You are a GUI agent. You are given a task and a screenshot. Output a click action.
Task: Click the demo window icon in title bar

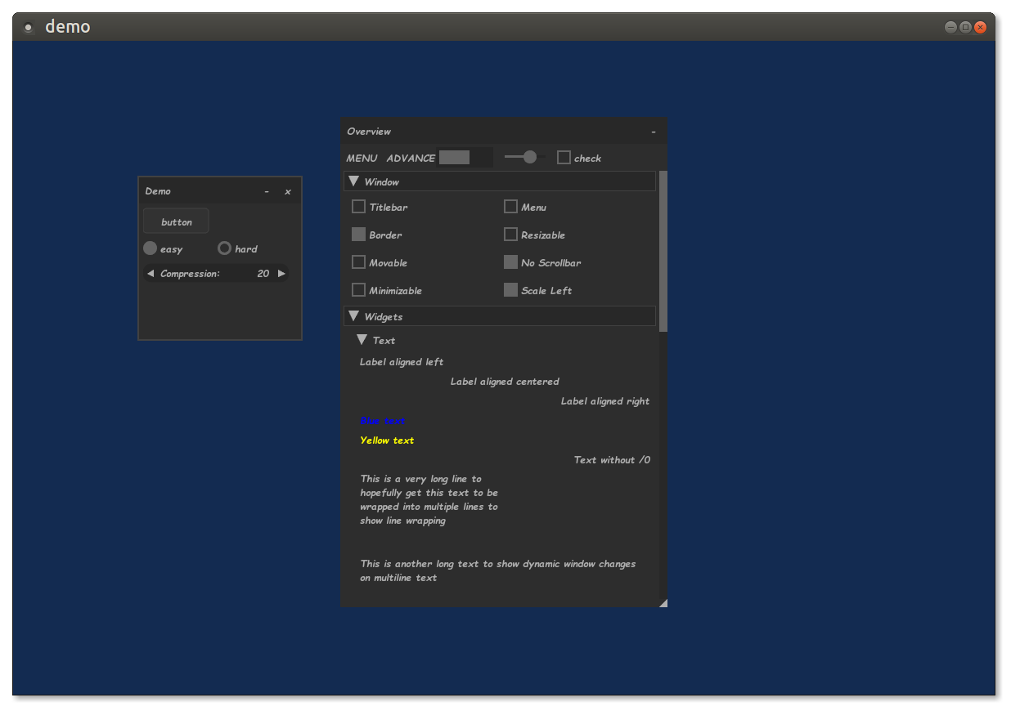(29, 27)
